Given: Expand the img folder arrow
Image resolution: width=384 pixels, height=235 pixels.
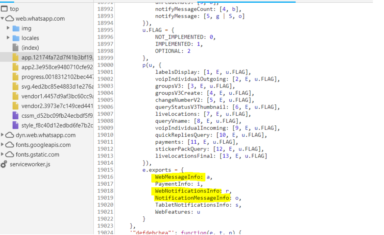Looking at the screenshot, I should pyautogui.click(x=8, y=28).
